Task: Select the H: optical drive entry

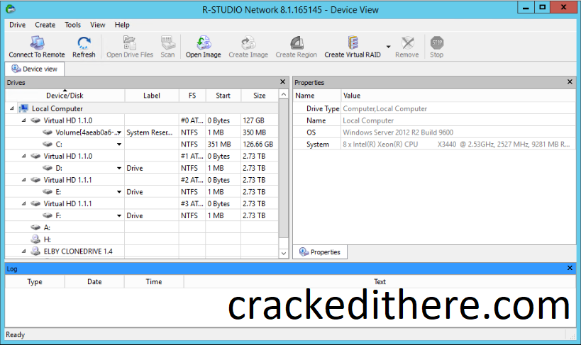Action: point(47,239)
